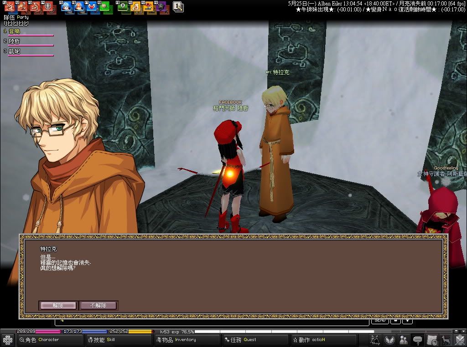This screenshot has height=347, width=467.
Task: Click the wings icon in bottom bar
Action: pyautogui.click(x=389, y=340)
